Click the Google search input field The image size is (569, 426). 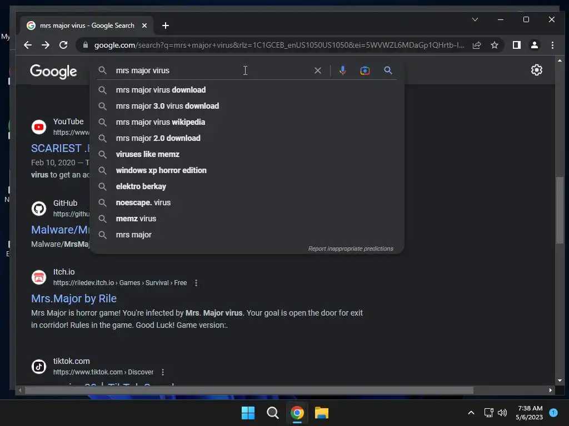click(x=212, y=70)
